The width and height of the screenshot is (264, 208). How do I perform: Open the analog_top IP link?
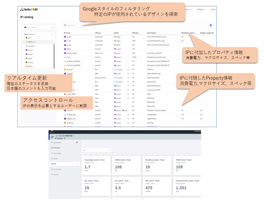[x=71, y=115]
